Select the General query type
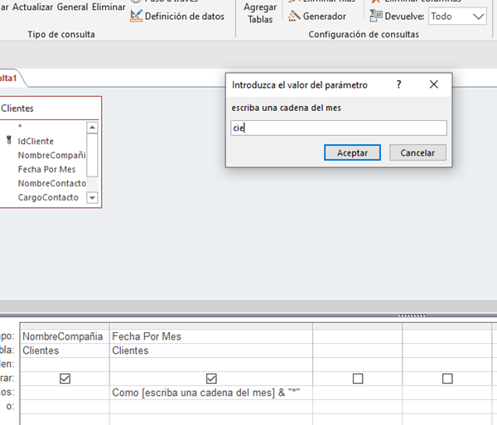Screen dimensions: 497x425 [72, 7]
